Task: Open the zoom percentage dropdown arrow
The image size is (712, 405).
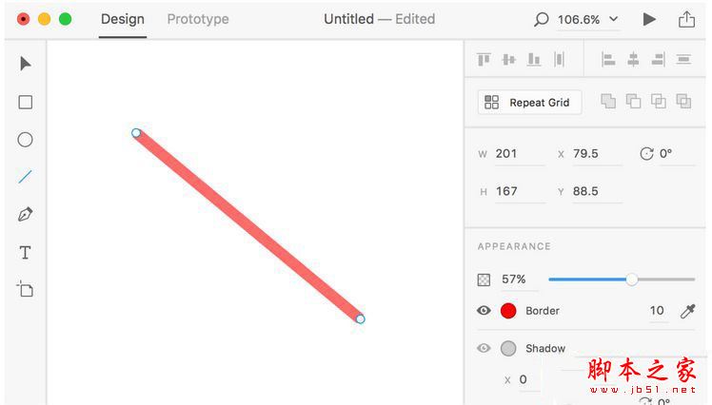Action: pos(613,19)
